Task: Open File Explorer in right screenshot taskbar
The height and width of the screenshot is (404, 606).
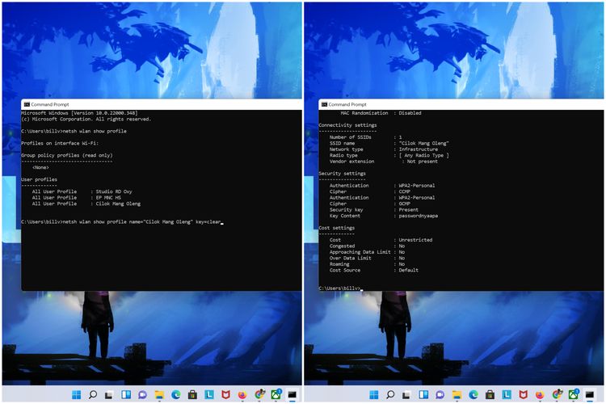Action: [x=457, y=394]
